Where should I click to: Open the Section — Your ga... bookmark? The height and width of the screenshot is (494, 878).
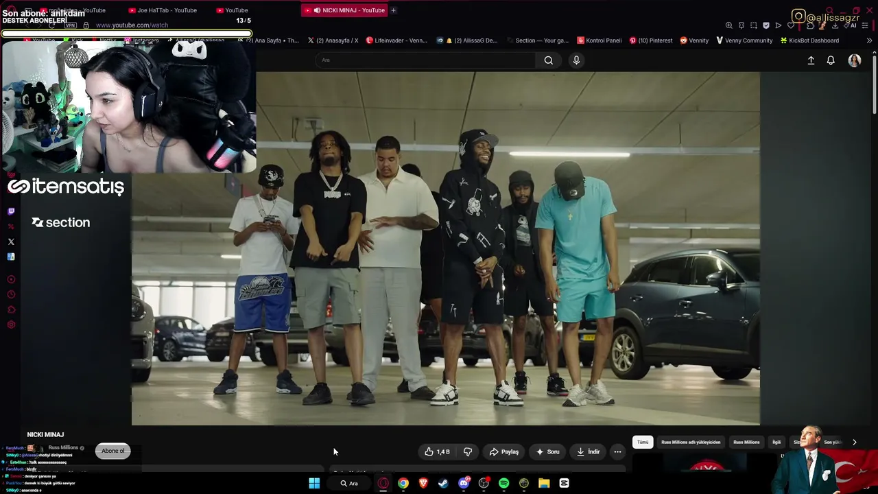(x=537, y=40)
